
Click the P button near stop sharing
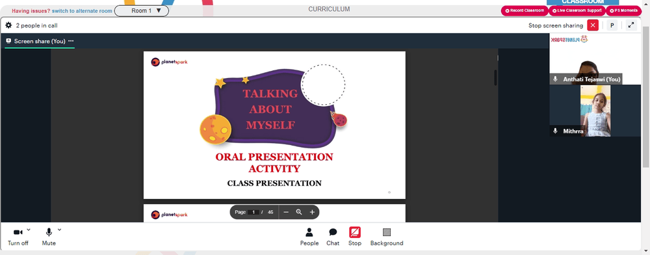612,25
